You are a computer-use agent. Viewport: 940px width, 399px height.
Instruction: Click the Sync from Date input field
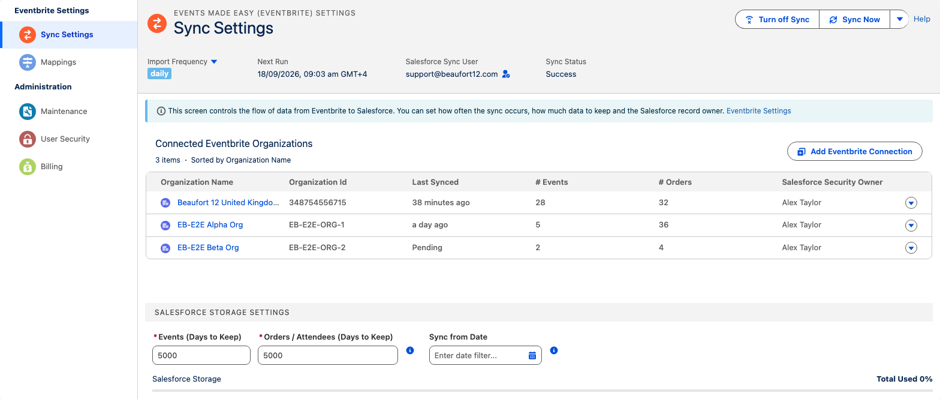486,355
